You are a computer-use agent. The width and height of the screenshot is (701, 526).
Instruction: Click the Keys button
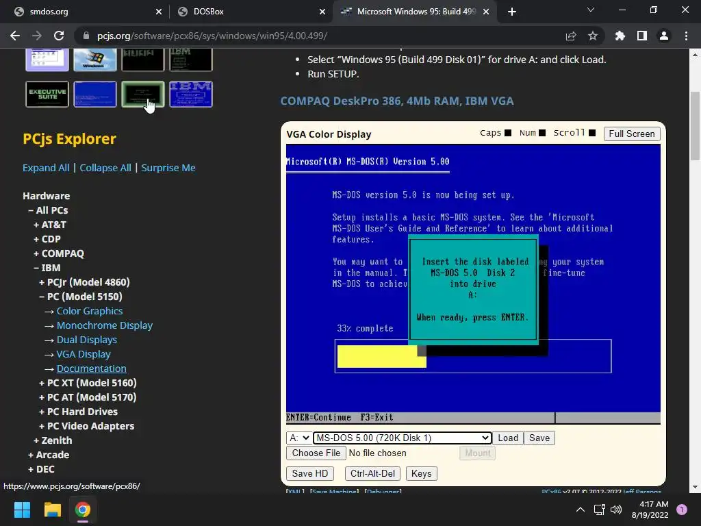coord(421,474)
